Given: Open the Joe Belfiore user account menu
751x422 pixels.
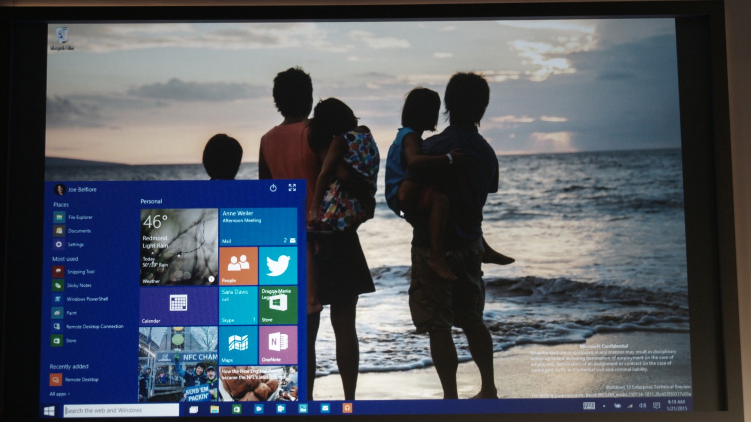Looking at the screenshot, I should point(76,189).
